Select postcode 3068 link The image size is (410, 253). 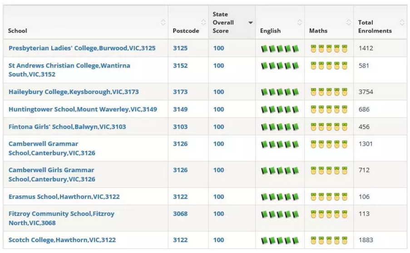tap(180, 214)
